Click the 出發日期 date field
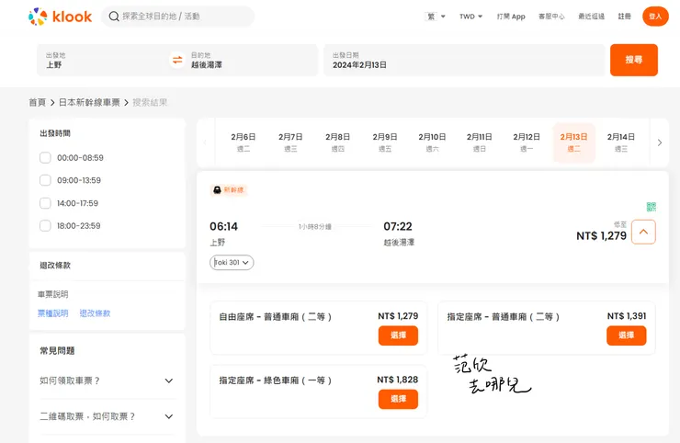Viewport: 680px width, 443px height. pos(464,60)
